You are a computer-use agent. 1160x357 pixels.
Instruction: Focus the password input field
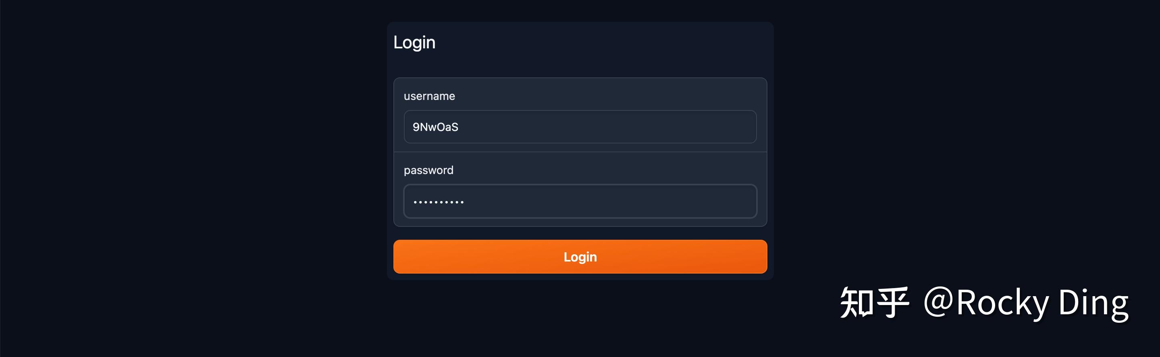[x=580, y=201]
